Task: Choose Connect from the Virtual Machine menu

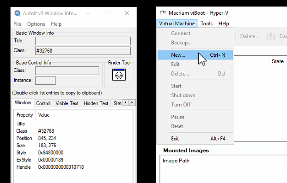Action: pyautogui.click(x=195, y=33)
